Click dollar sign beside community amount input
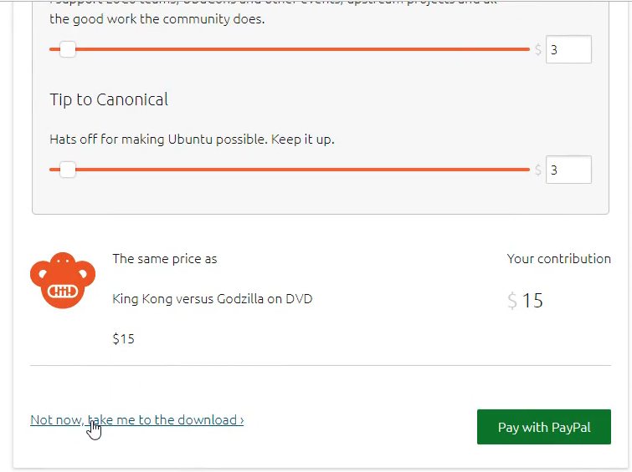Image resolution: width=632 pixels, height=472 pixels. (538, 49)
